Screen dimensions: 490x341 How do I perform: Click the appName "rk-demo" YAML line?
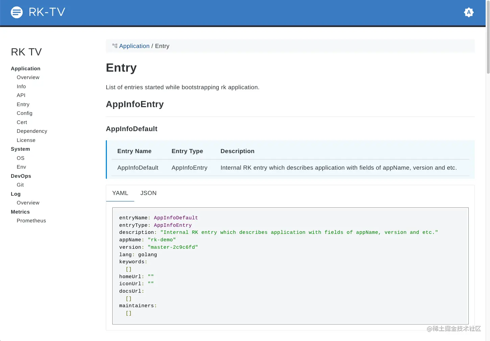pyautogui.click(x=147, y=240)
